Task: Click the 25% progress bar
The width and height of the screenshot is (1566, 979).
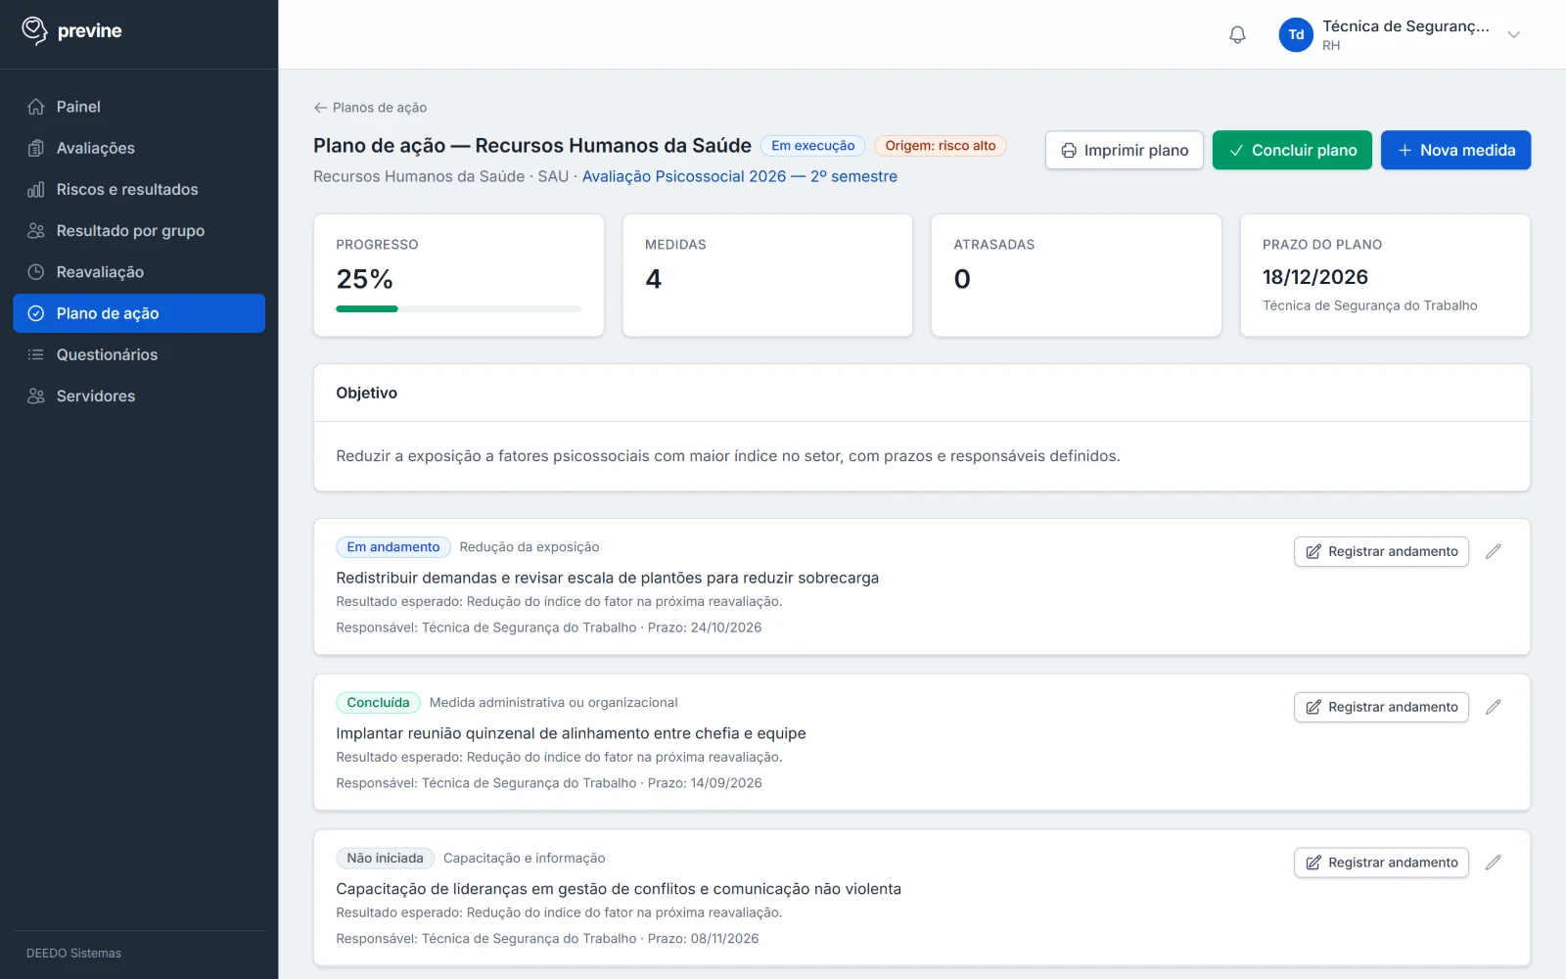Action: 458,309
